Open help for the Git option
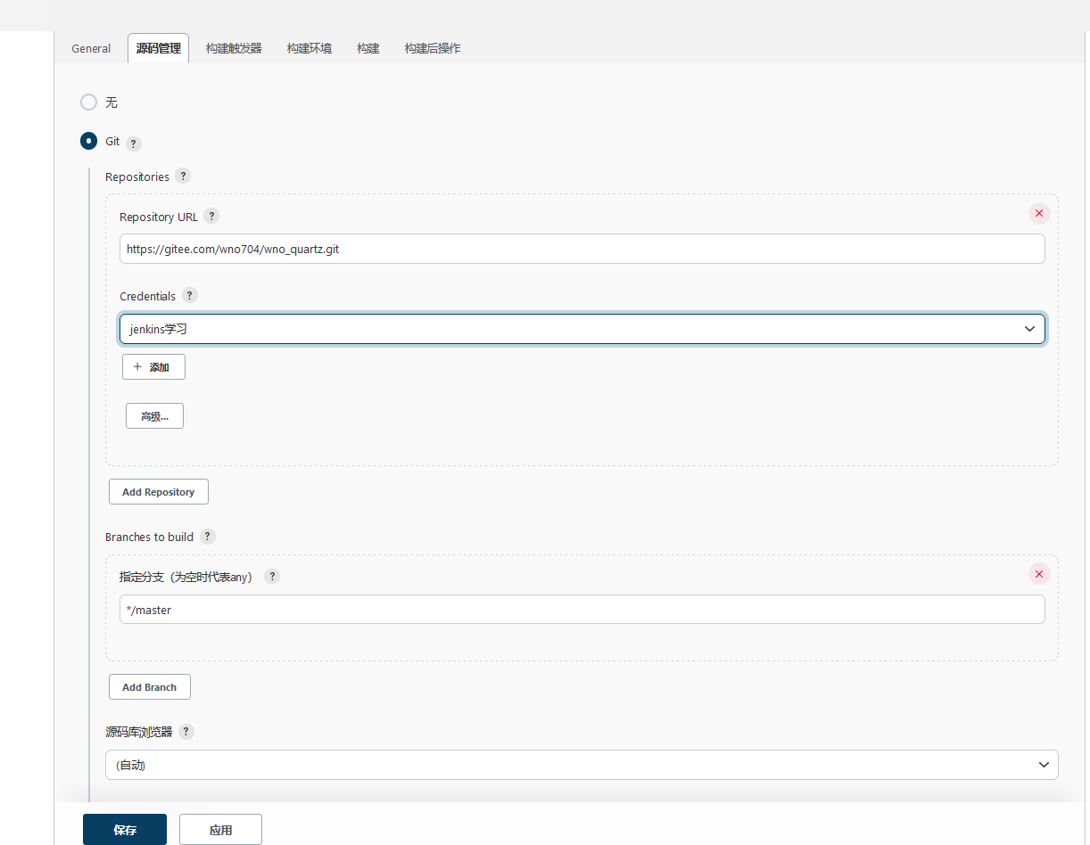 134,144
